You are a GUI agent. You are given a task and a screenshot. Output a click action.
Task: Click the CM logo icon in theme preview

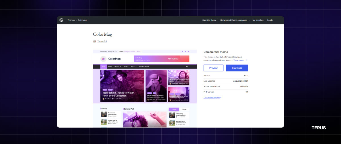coord(103,59)
